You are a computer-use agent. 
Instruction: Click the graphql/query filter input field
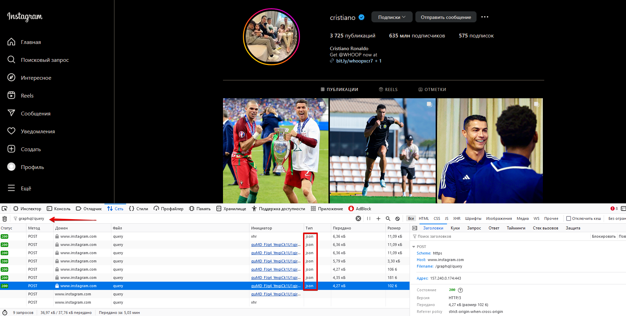172,218
